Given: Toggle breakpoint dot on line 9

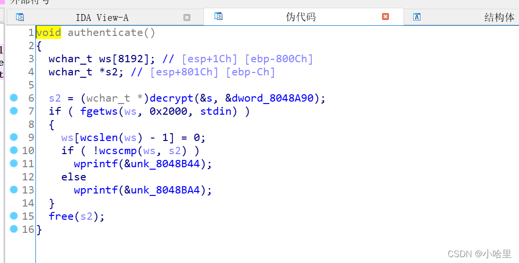Looking at the screenshot, I should [14, 137].
